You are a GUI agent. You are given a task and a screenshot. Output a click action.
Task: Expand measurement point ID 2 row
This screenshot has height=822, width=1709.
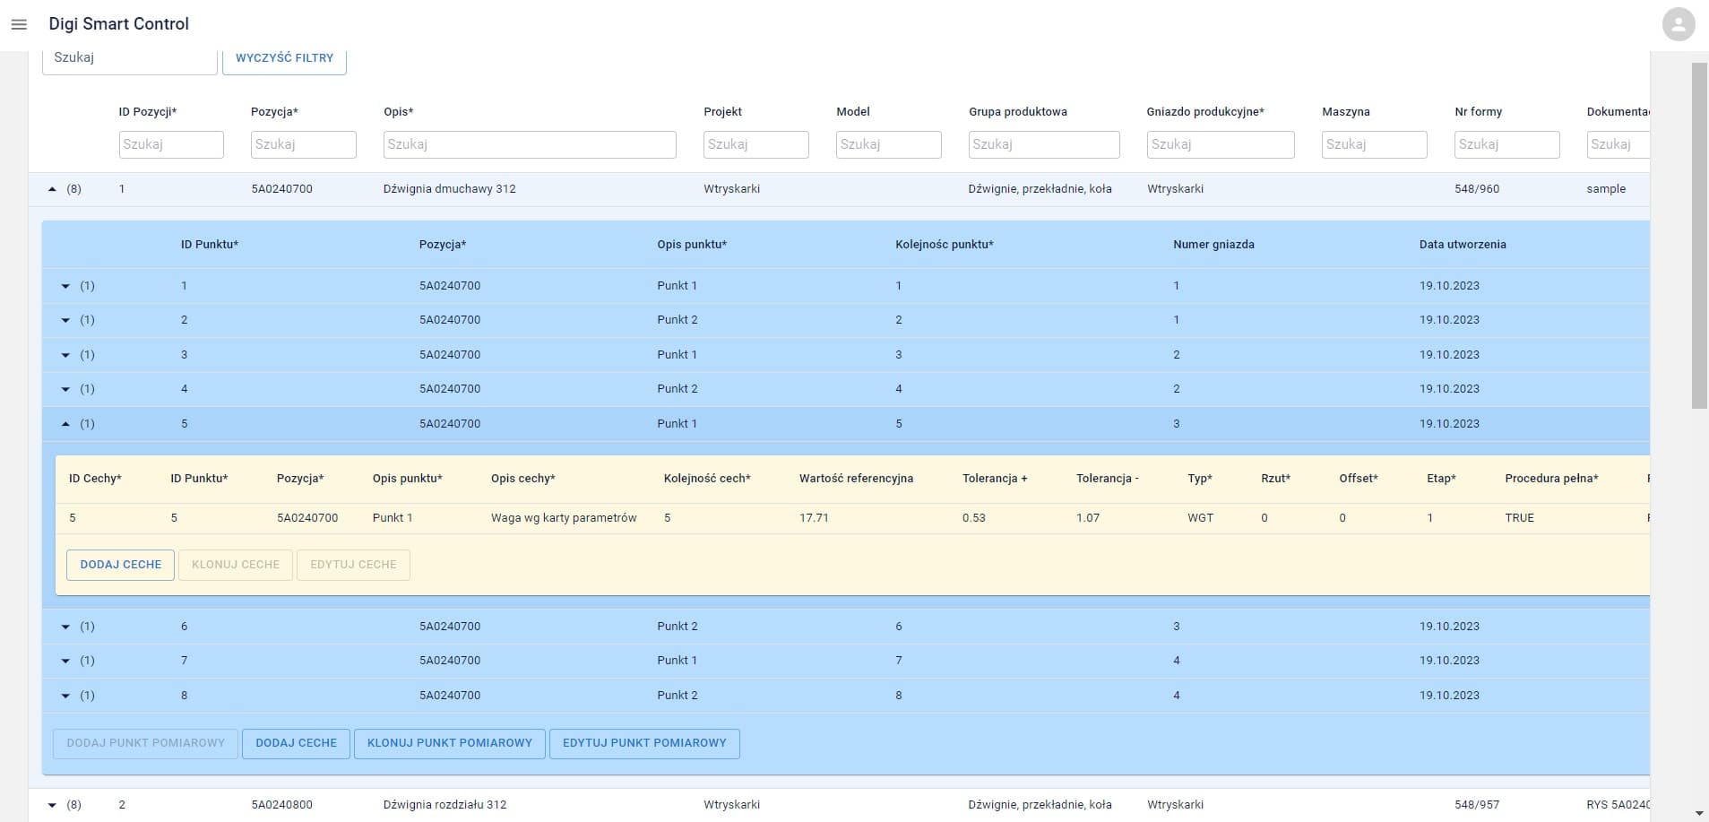pos(65,320)
